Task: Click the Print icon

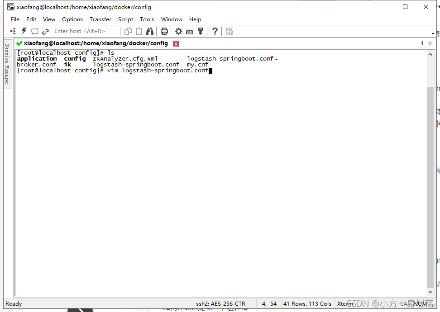Action: point(164,31)
